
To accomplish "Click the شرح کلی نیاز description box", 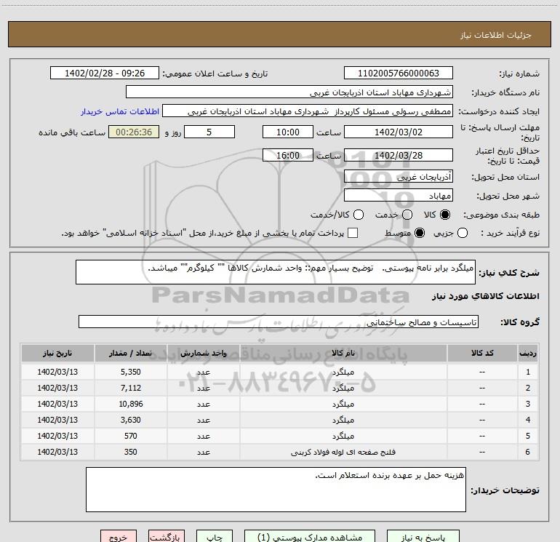I will pos(276,272).
